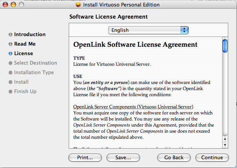Click the line 'License for Virtuoso Universal Server.'
This screenshot has width=237, height=168.
pos(112,64)
